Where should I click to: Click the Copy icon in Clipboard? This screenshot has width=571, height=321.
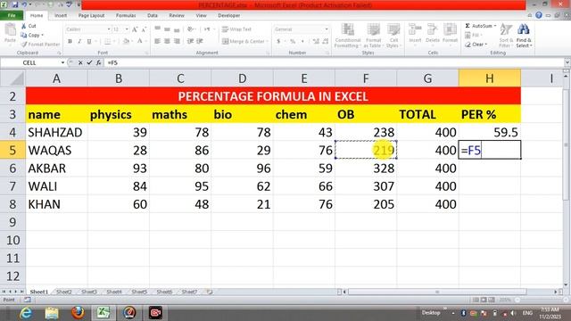click(x=24, y=35)
